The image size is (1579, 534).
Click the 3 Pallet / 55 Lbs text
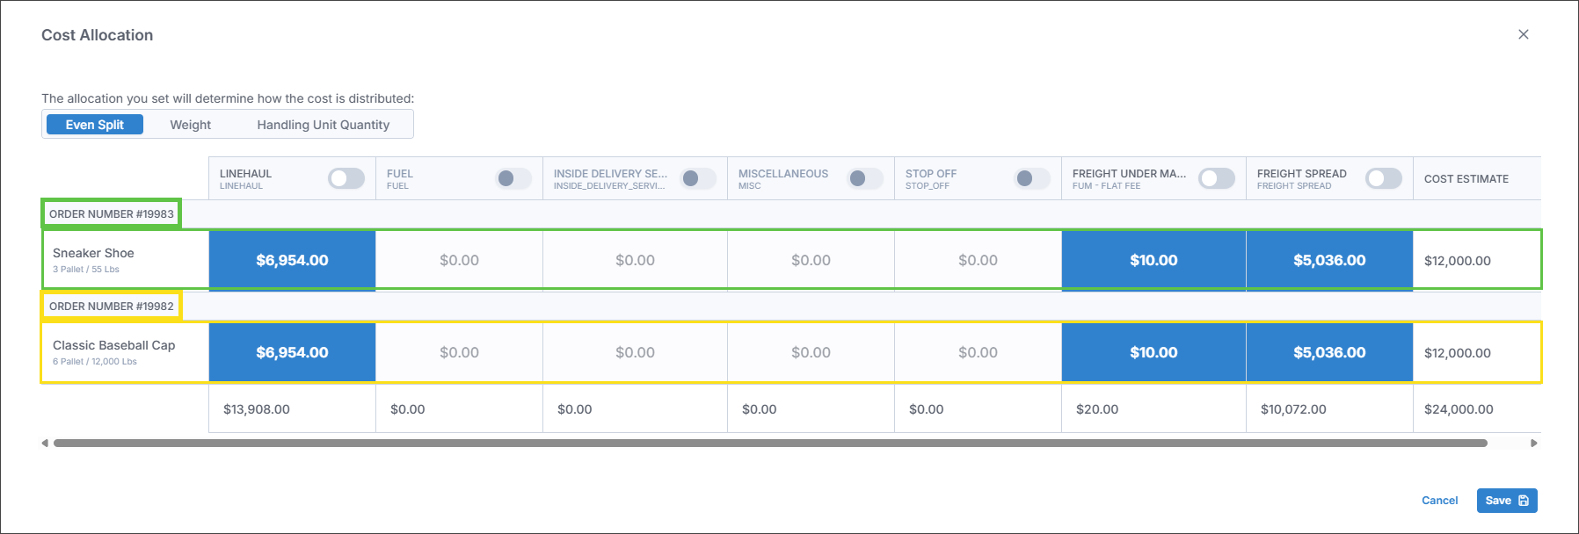pos(86,270)
